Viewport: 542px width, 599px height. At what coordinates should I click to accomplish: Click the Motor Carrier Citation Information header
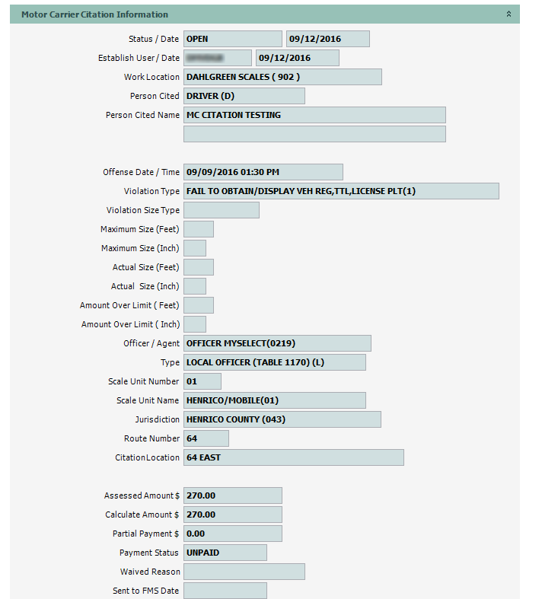click(x=95, y=14)
